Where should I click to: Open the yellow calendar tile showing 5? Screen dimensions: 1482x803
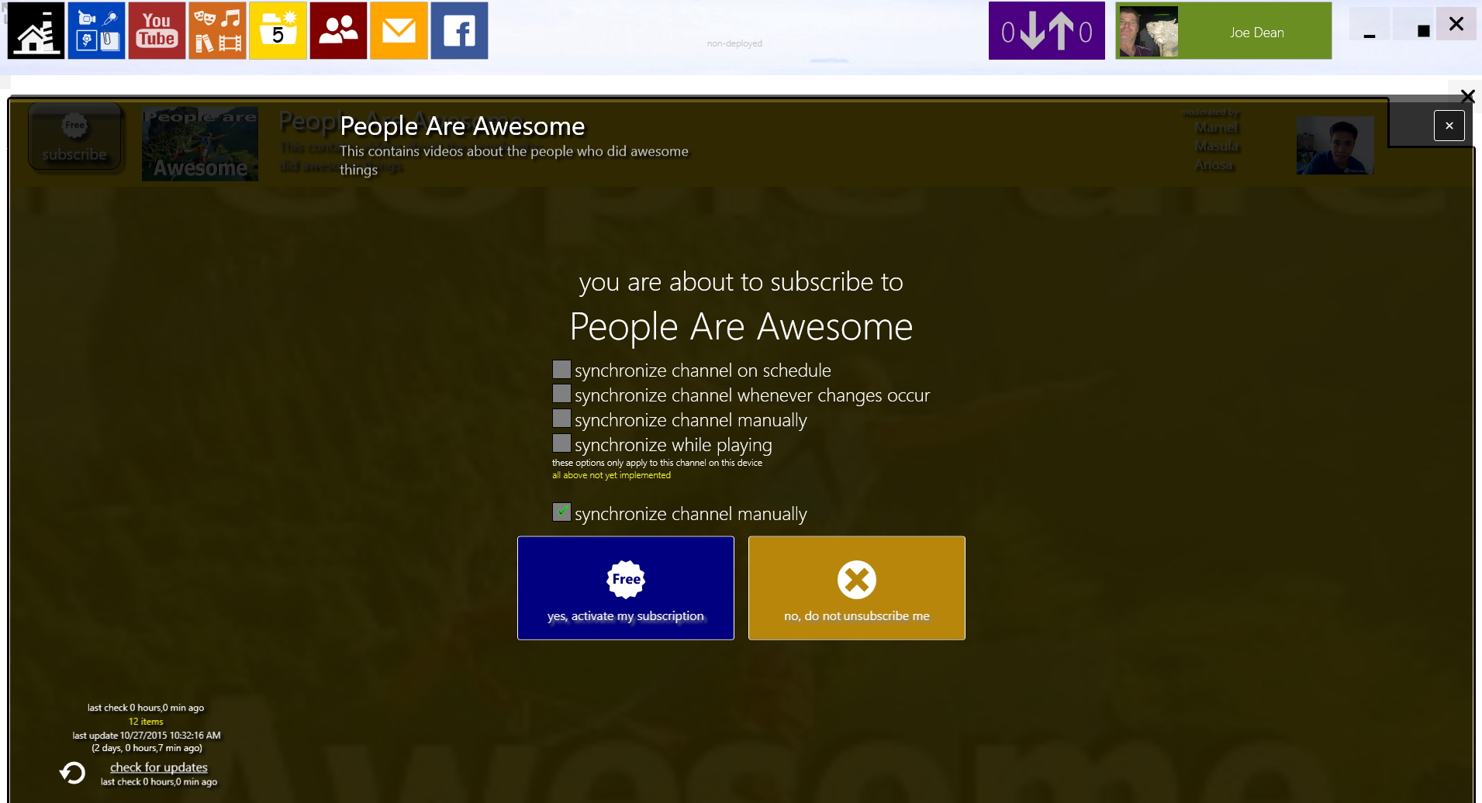click(278, 31)
